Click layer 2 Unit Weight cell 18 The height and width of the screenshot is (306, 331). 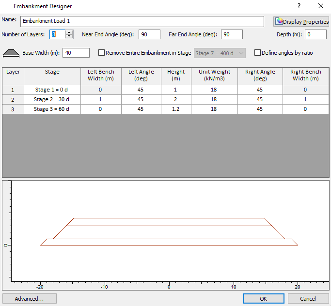click(x=214, y=99)
